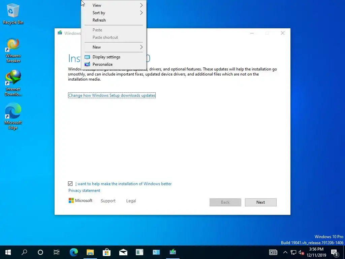345x259 pixels.
Task: Open Cortana circle on taskbar
Action: pos(40,252)
